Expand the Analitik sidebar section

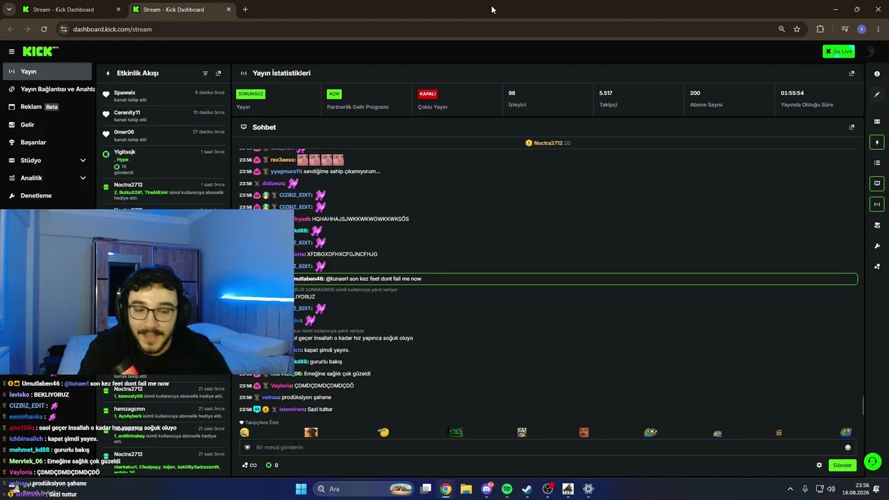[x=83, y=178]
